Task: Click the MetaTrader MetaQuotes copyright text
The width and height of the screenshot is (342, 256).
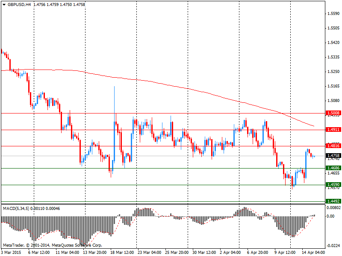Action: 52,245
